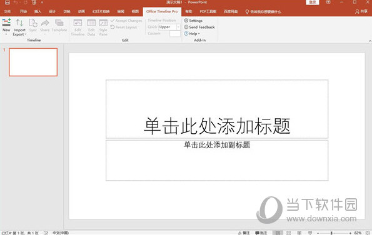Expand the Help dropdown
Viewport: 372px width, 237px height.
click(192, 34)
